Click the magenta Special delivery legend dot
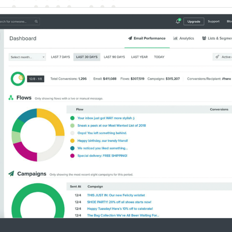Viewport: 232px width, 232px height. (x=72, y=156)
